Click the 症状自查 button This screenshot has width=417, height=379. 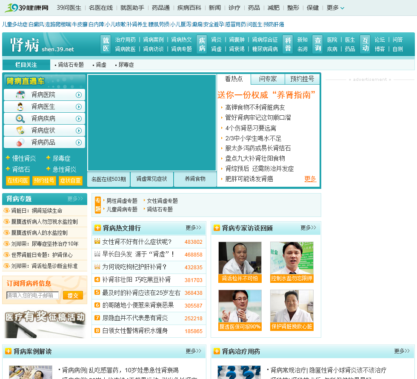pos(71,181)
